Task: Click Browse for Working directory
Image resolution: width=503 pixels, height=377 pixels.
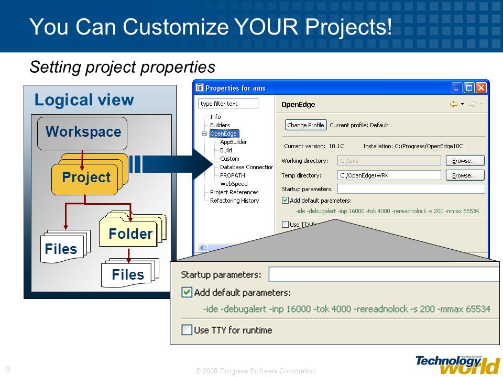Action: coord(465,161)
